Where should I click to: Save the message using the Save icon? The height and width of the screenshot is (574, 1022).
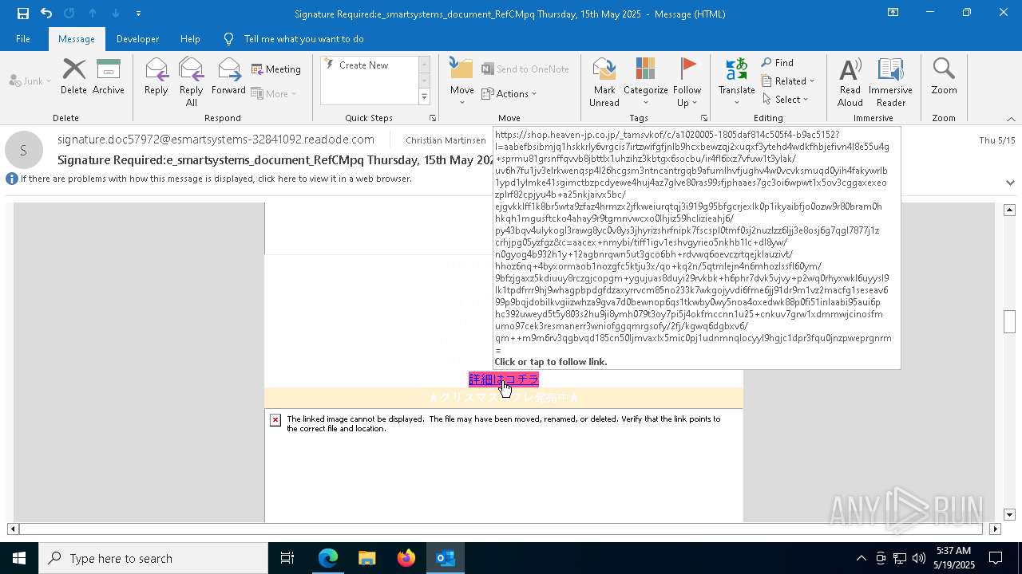tap(22, 14)
